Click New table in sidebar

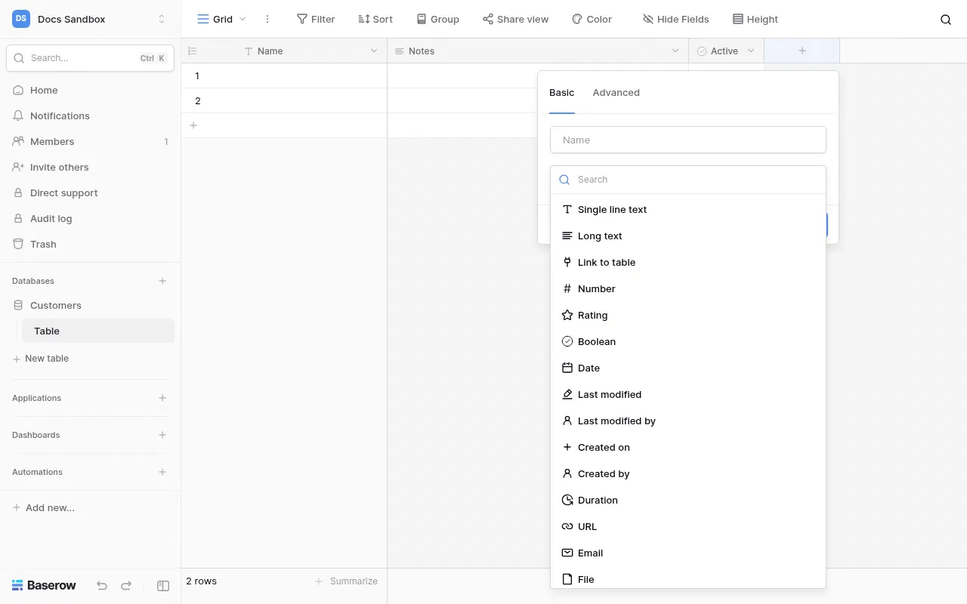(x=41, y=359)
